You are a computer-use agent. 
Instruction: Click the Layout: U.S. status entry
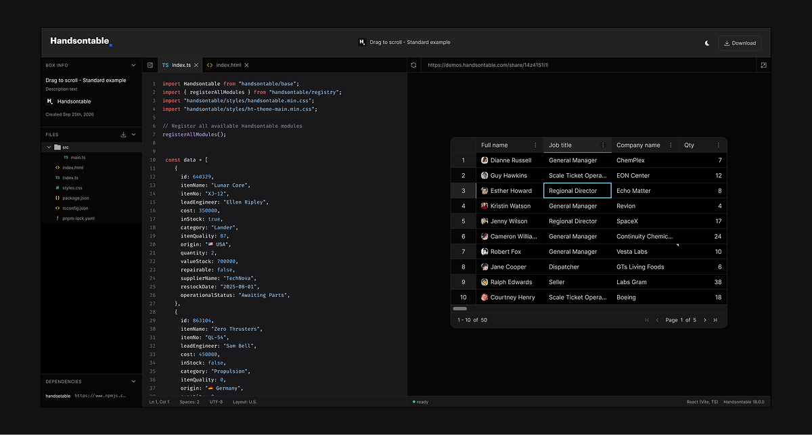[x=245, y=402]
